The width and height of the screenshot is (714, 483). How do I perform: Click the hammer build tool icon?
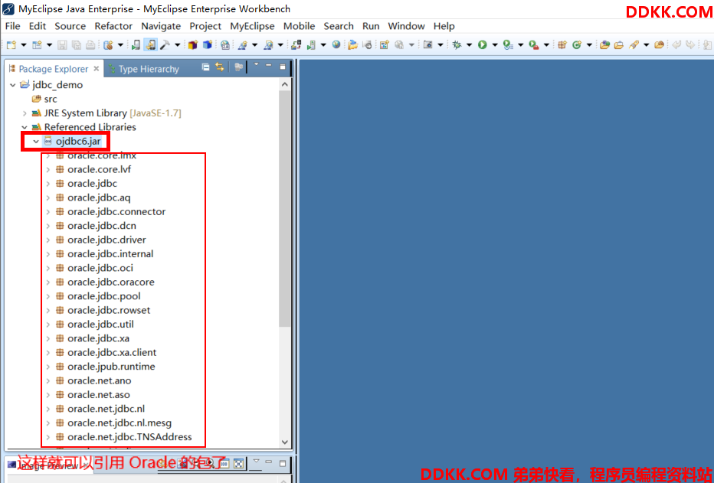click(x=165, y=44)
